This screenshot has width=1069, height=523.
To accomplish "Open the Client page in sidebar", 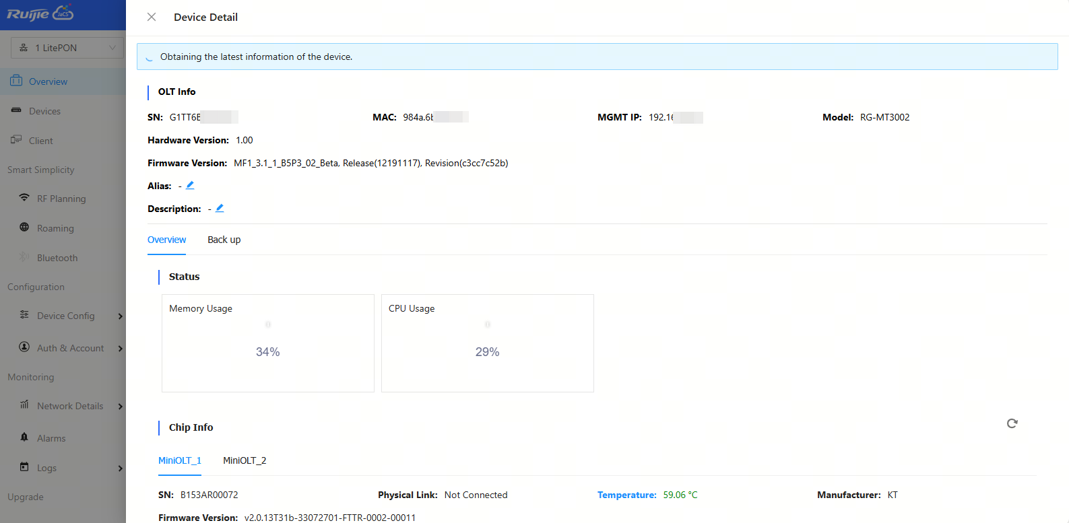I will (x=40, y=141).
